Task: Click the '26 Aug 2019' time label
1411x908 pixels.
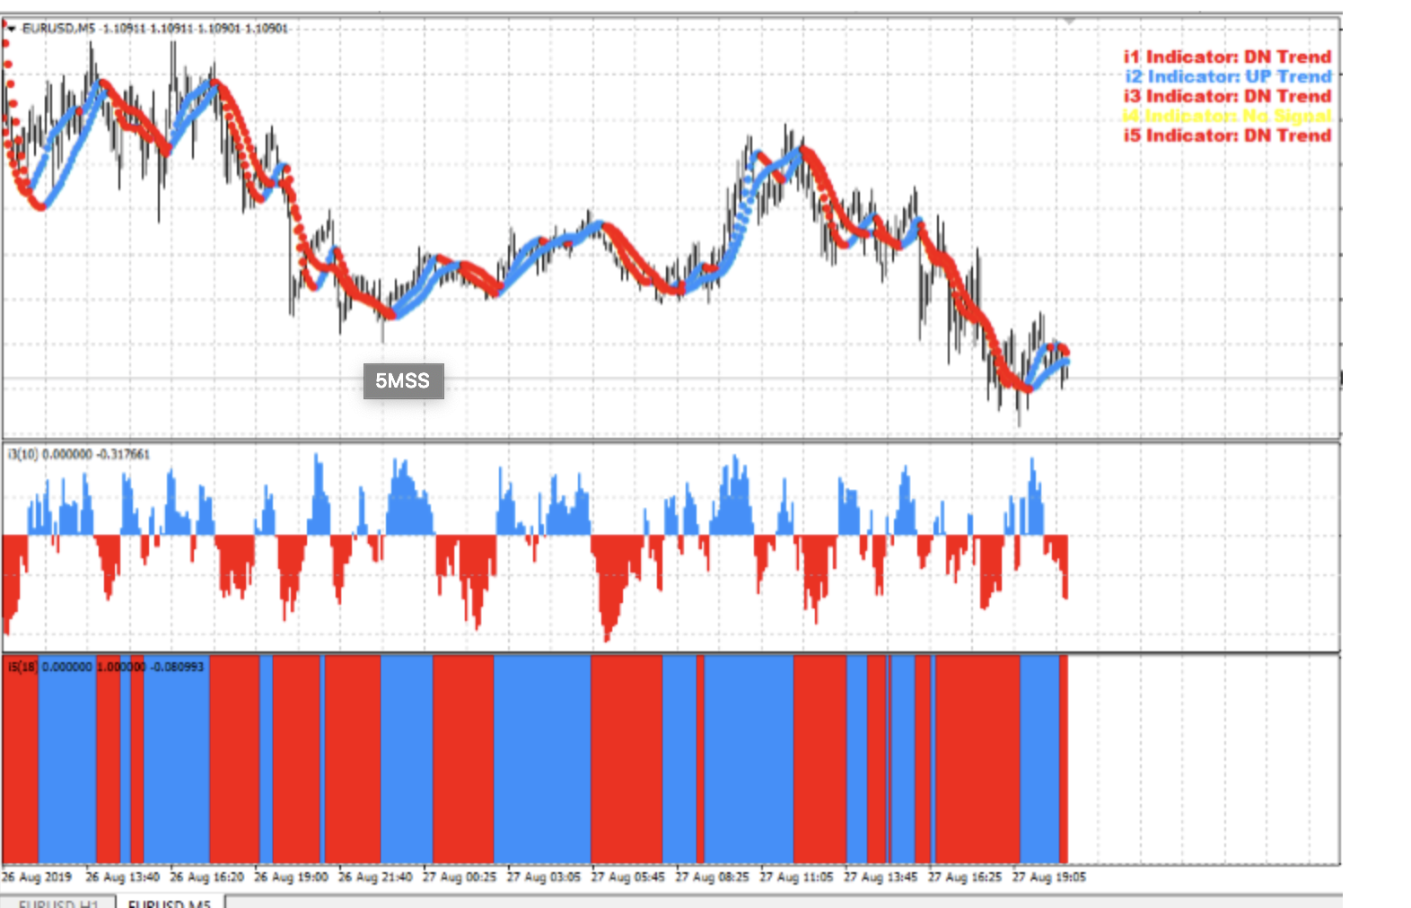Action: pyautogui.click(x=36, y=877)
